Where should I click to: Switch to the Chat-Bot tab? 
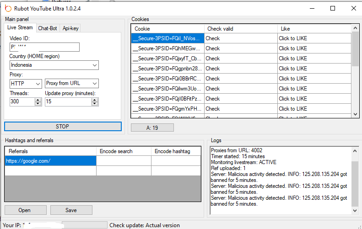pyautogui.click(x=48, y=28)
